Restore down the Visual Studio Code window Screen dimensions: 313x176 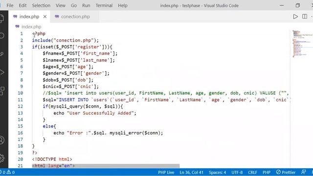coord(298,5)
